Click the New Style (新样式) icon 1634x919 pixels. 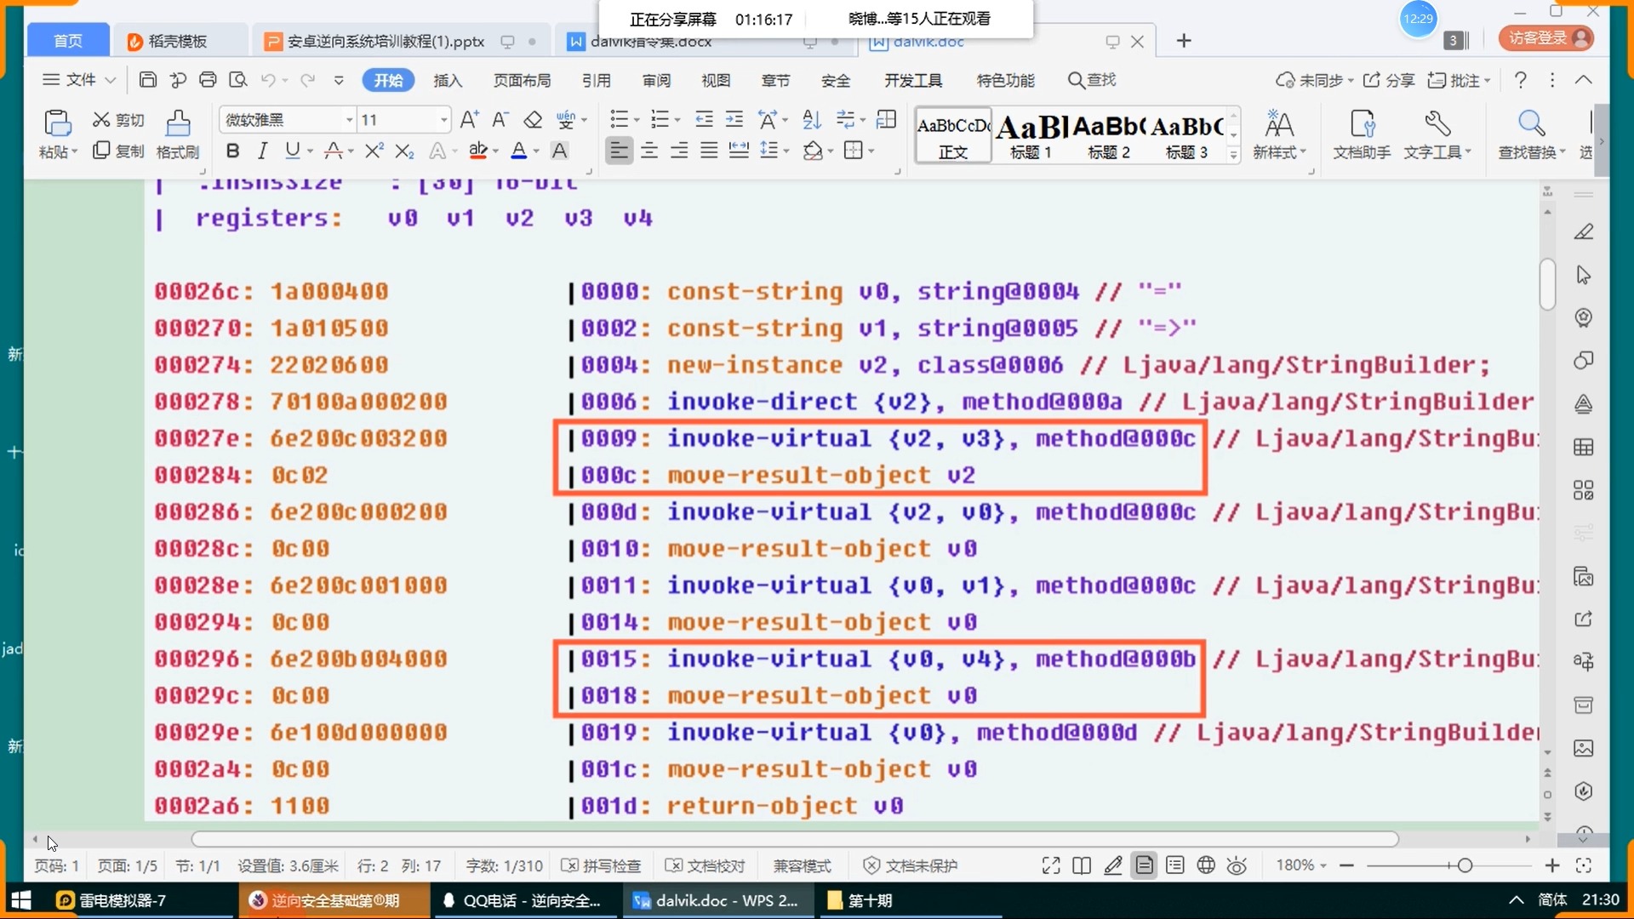1278,134
